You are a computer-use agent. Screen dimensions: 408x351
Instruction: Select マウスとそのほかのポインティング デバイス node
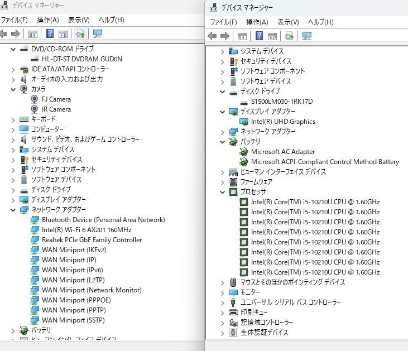tap(292, 282)
